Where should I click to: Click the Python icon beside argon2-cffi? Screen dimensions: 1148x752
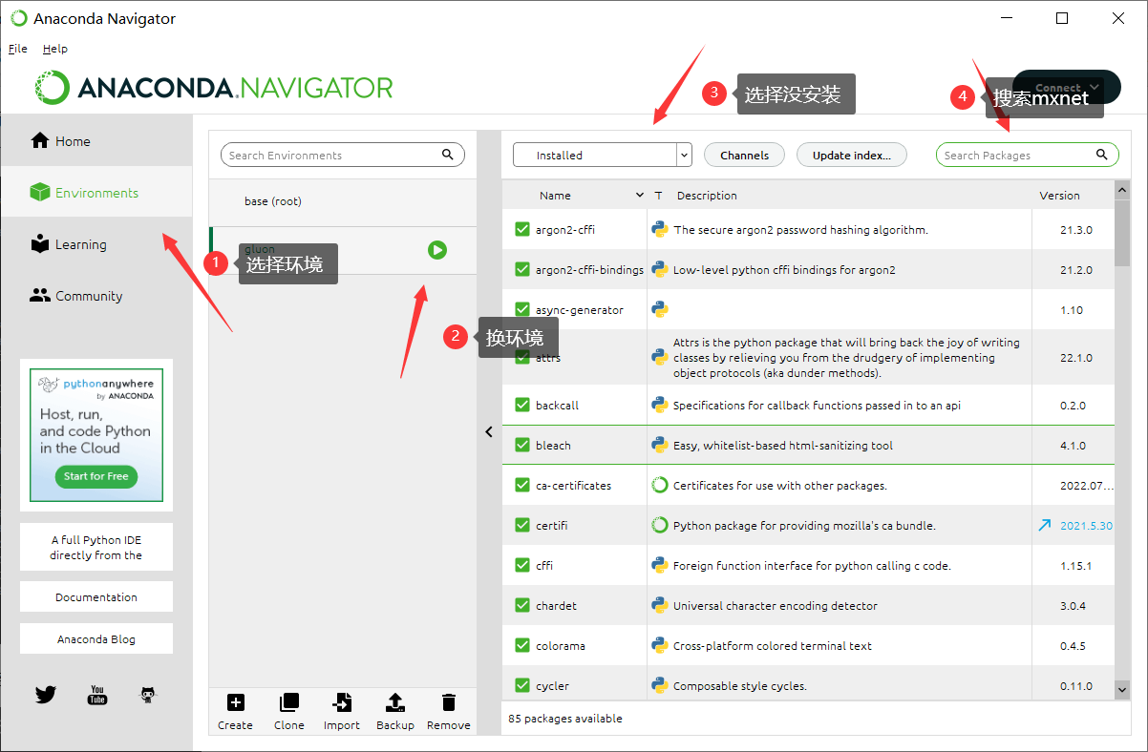659,229
